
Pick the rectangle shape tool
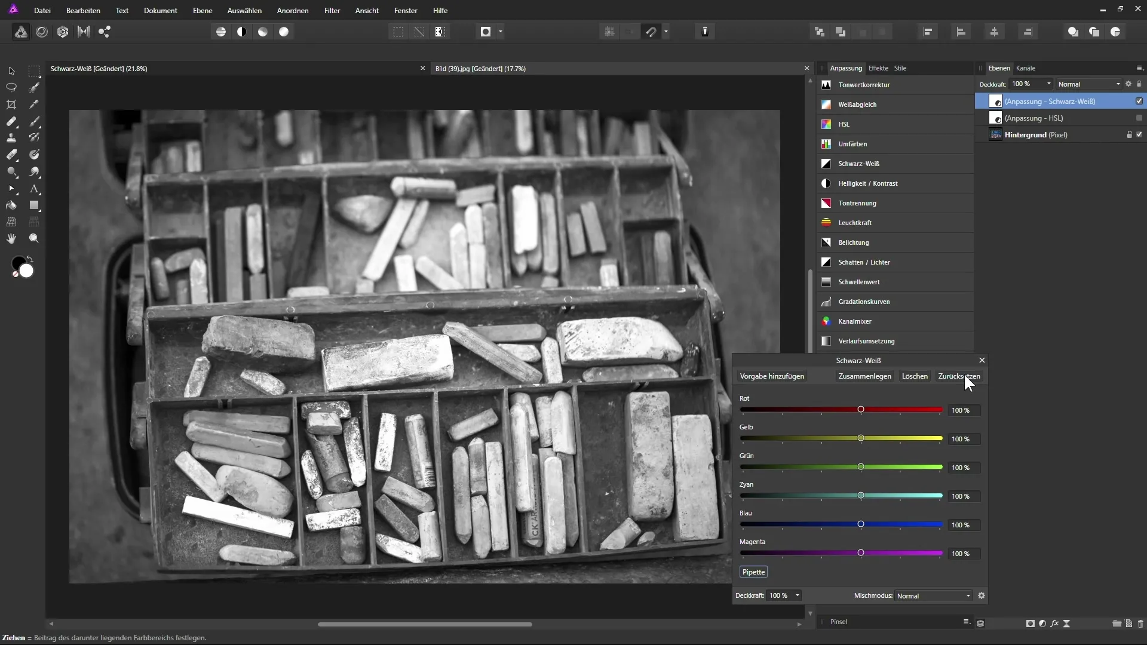(34, 205)
